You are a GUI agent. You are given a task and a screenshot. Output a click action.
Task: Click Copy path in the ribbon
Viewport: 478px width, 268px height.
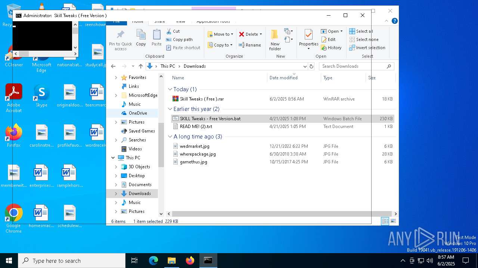179,39
